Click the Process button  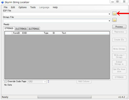[119, 27]
